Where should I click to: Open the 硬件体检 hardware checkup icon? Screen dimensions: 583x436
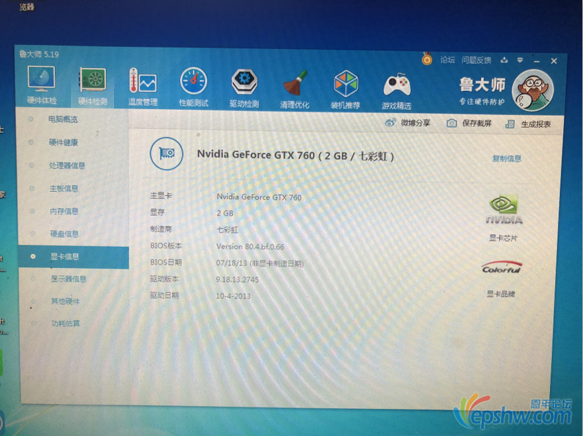click(42, 85)
